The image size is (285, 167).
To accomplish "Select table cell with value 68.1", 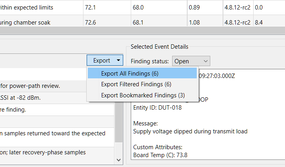I will pos(159,21).
